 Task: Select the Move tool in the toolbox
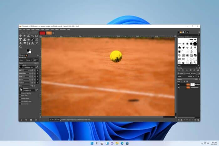[21, 36]
